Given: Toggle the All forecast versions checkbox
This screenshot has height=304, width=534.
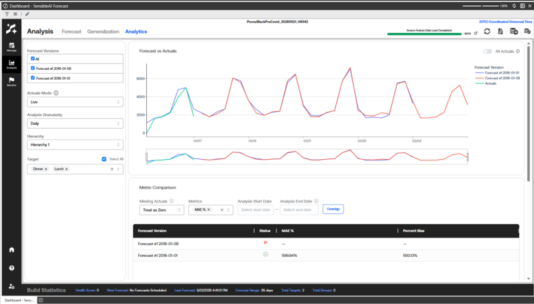Looking at the screenshot, I should [x=33, y=59].
